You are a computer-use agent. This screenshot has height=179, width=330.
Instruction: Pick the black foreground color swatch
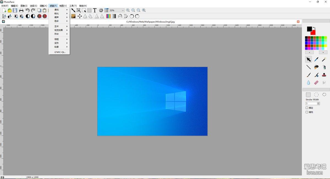[x=309, y=29]
